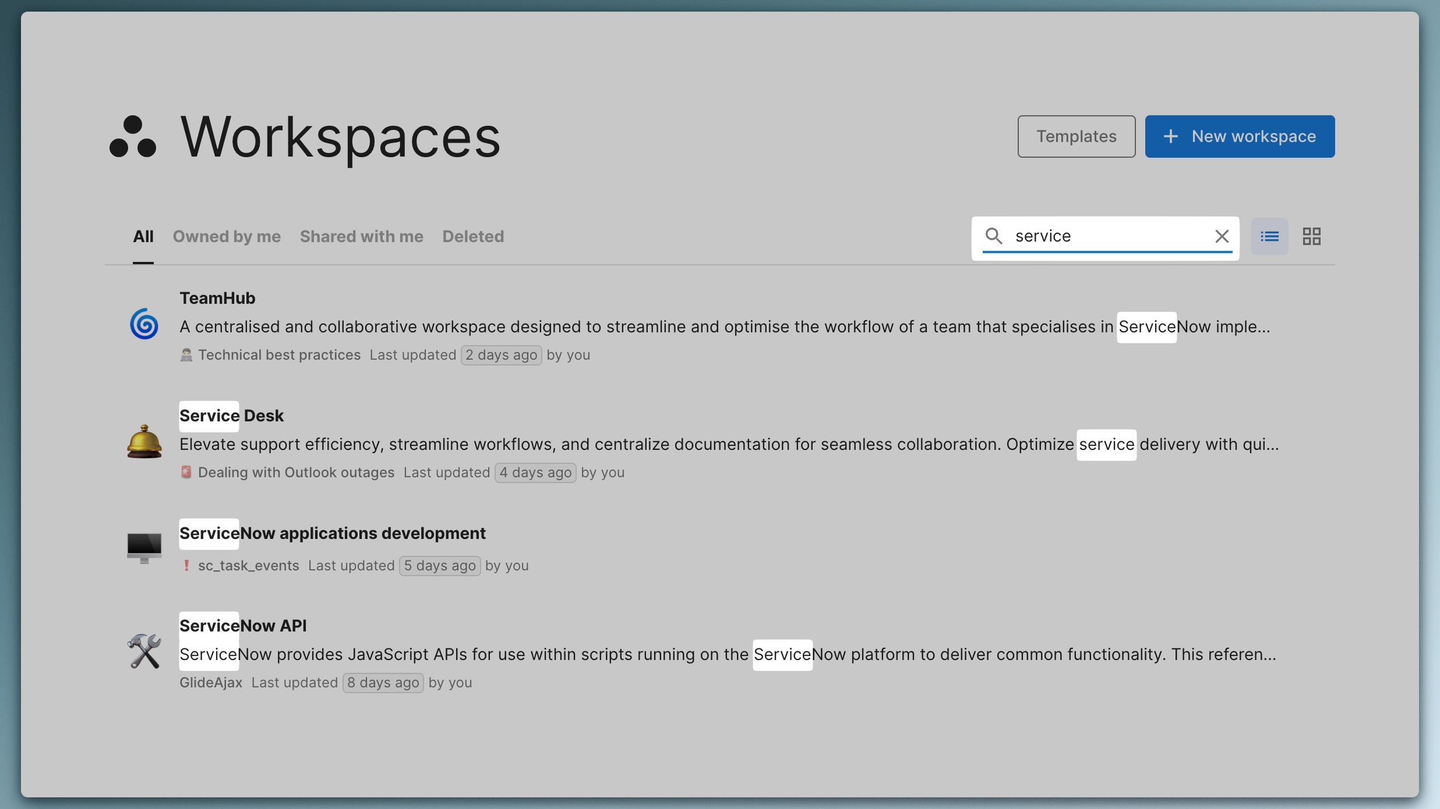Screen dimensions: 1440x809
Task: Open the TeamHub workspace
Action: (217, 297)
